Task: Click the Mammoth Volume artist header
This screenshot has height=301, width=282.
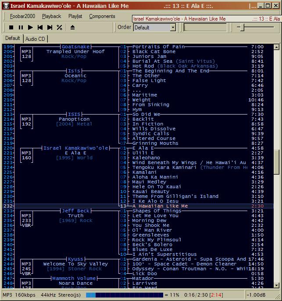Action: [x=74, y=278]
